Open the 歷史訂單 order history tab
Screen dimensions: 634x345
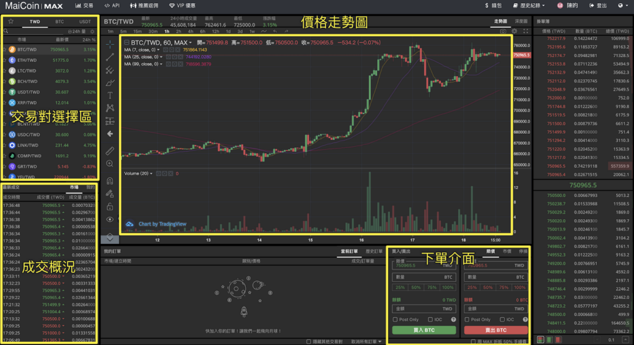tap(374, 251)
